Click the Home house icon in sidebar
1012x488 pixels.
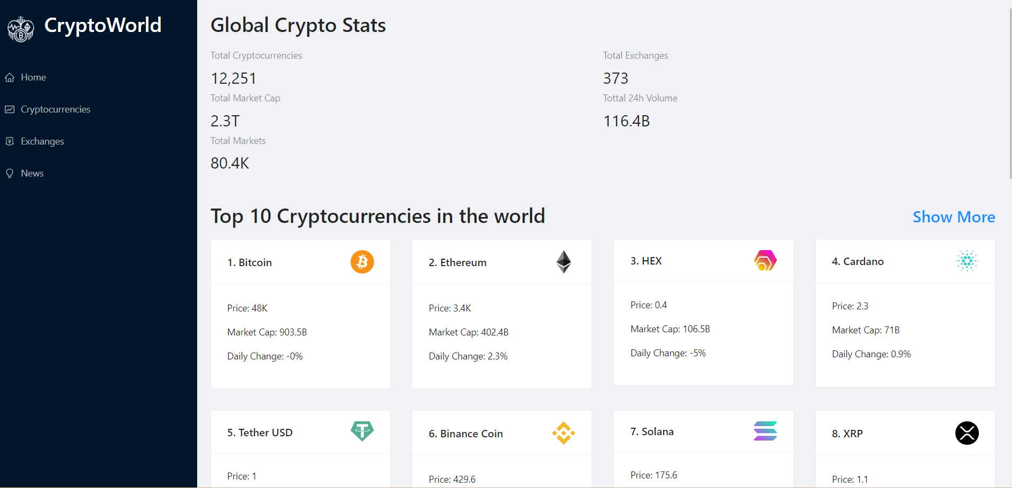10,77
